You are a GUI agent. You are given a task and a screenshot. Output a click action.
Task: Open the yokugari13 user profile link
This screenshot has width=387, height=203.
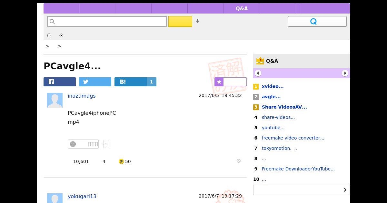[x=82, y=196]
